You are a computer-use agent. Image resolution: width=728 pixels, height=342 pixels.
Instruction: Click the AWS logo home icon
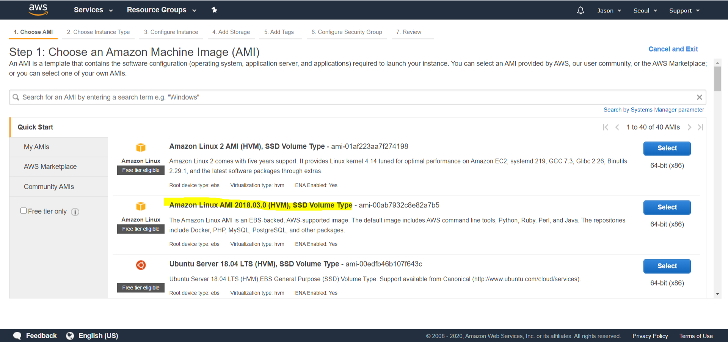(38, 10)
